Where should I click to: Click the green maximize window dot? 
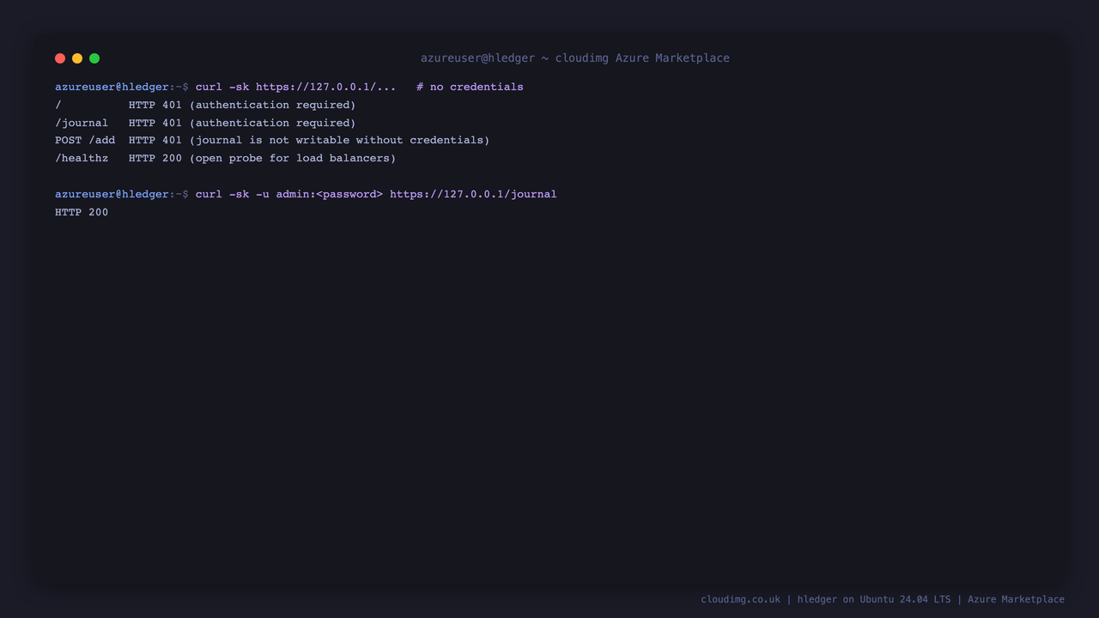tap(94, 58)
